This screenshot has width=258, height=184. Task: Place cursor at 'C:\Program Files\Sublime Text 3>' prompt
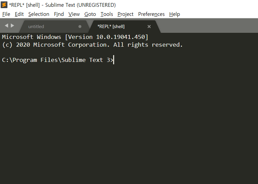[x=58, y=60]
